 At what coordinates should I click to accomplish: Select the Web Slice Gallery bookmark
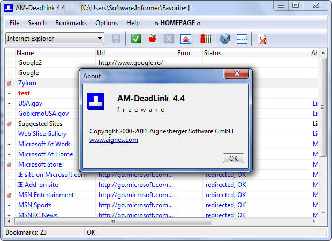(x=42, y=134)
